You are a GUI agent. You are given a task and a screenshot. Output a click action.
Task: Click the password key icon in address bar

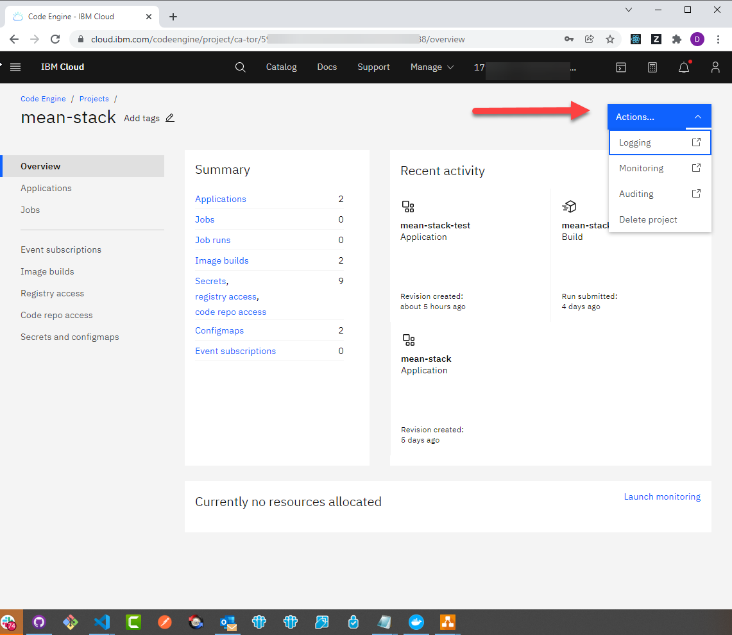coord(568,39)
